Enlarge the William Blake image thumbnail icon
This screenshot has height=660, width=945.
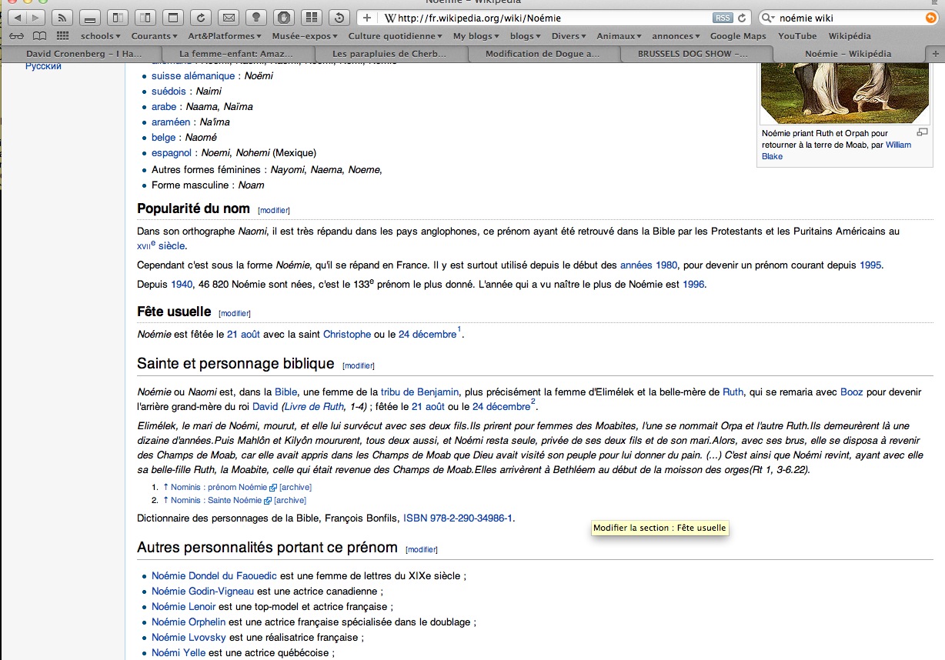[x=923, y=132]
